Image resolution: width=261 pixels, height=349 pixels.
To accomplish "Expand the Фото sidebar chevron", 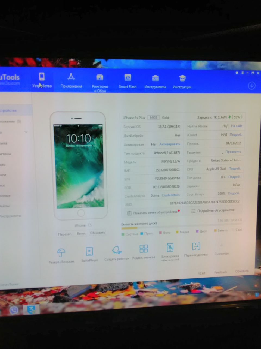I will tap(26, 132).
